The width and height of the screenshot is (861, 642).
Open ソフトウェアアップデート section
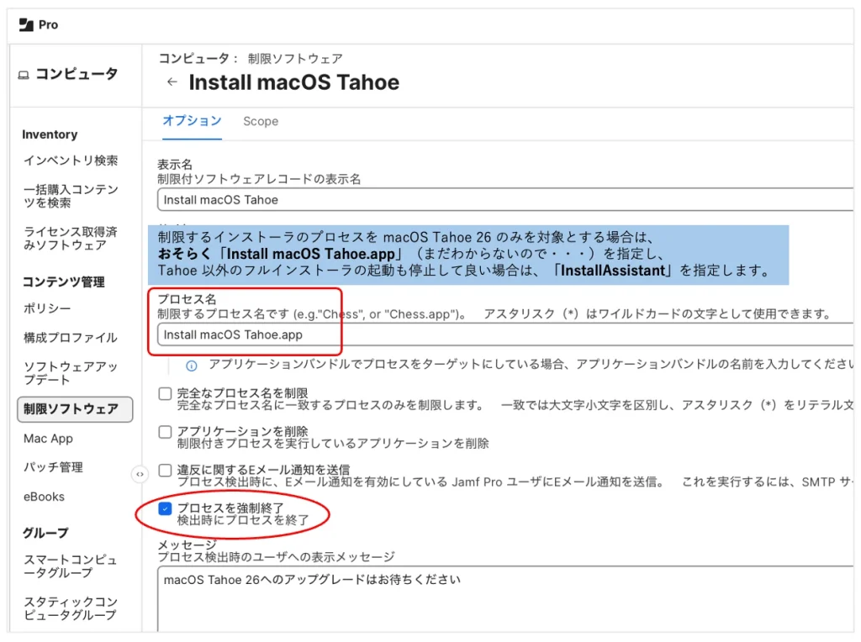(71, 373)
